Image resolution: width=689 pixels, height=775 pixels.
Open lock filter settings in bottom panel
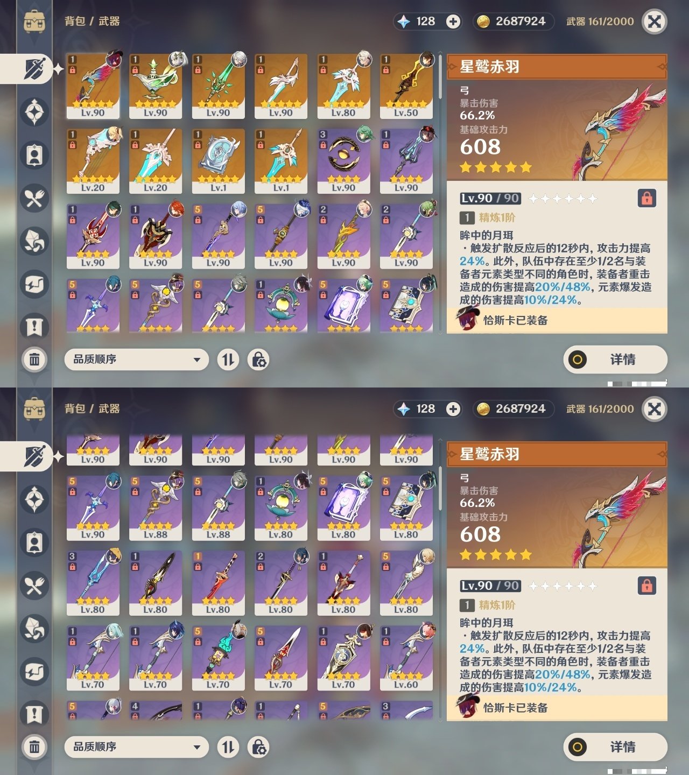click(x=258, y=747)
